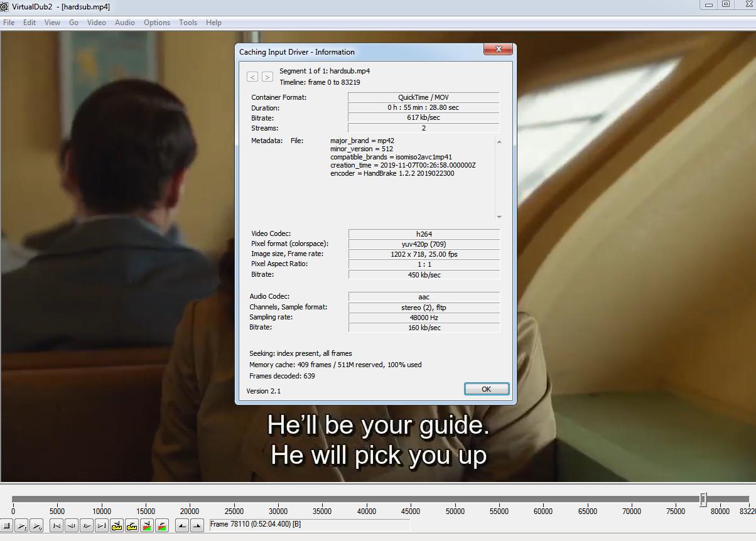Click the VirtualDub2 title bar app icon
This screenshot has height=541, width=756.
coord(5,6)
